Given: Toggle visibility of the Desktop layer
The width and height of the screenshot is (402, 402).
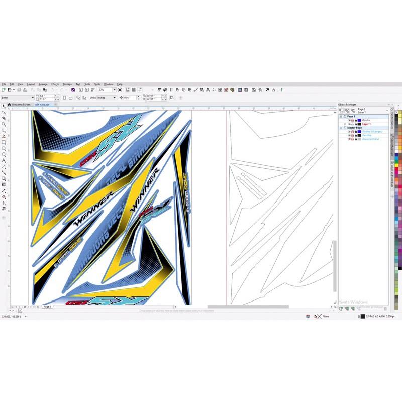Looking at the screenshot, I should tap(349, 135).
